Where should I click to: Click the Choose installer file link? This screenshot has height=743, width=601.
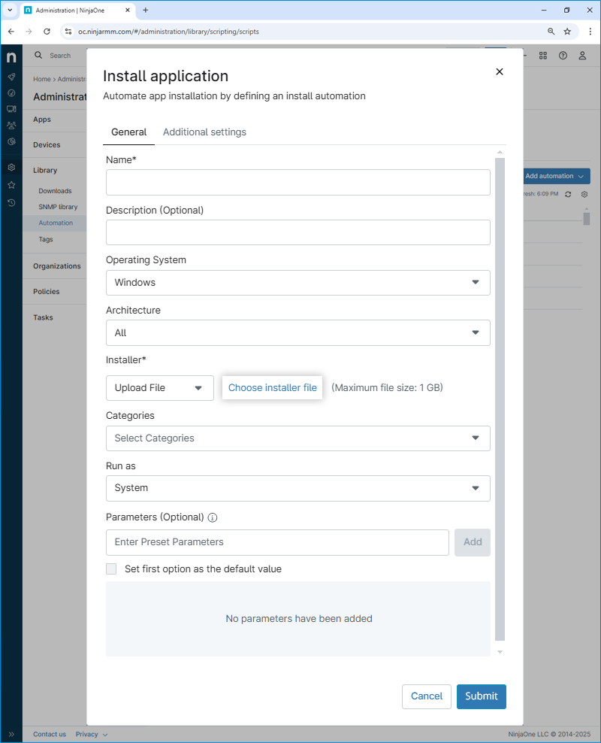point(272,388)
